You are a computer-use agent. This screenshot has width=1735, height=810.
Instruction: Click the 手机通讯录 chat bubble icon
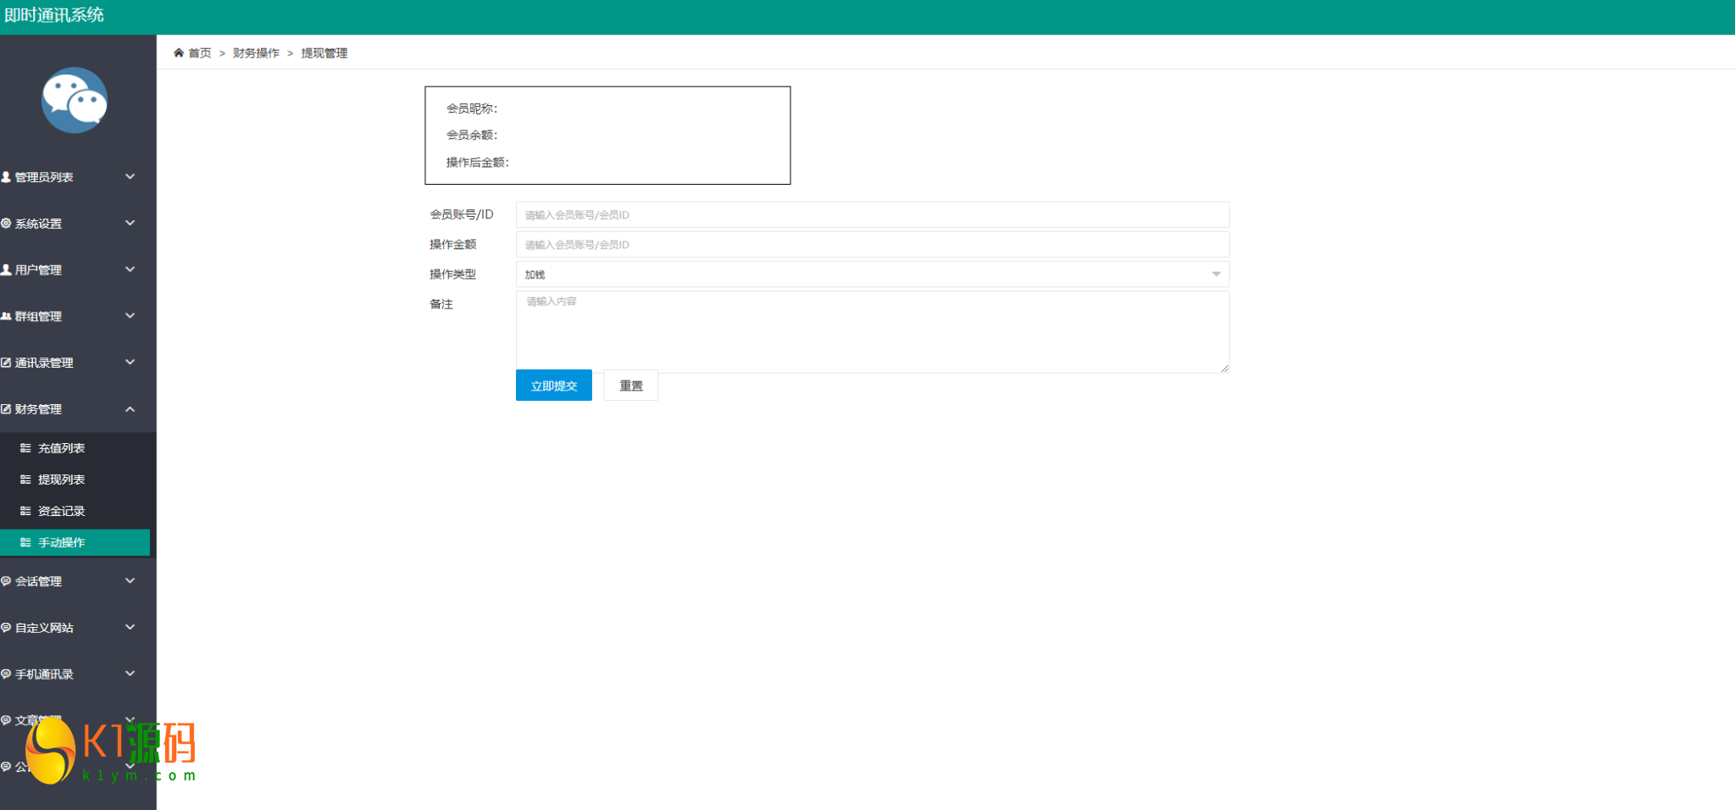tap(6, 674)
